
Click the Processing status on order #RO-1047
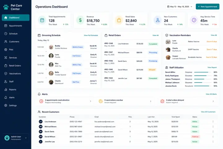(153, 52)
